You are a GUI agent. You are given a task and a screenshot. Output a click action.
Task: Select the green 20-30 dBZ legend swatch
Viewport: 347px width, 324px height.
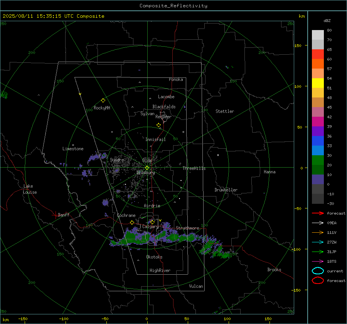[318, 160]
